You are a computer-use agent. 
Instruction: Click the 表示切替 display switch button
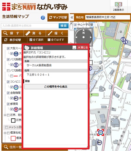click(x=14, y=40)
